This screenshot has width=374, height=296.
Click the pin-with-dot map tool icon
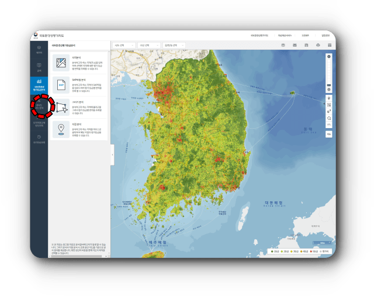[x=329, y=112]
